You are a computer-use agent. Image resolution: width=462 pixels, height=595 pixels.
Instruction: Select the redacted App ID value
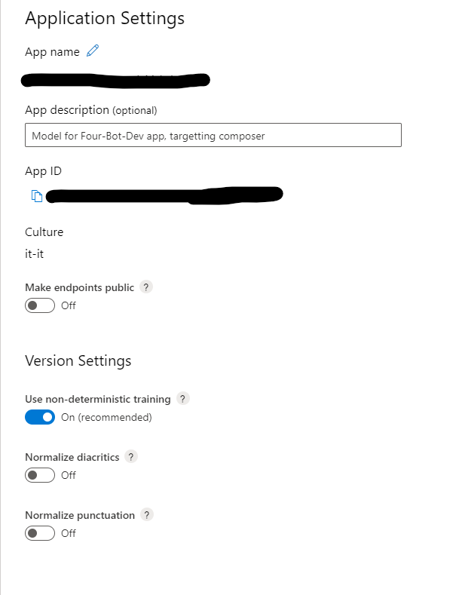click(x=164, y=195)
